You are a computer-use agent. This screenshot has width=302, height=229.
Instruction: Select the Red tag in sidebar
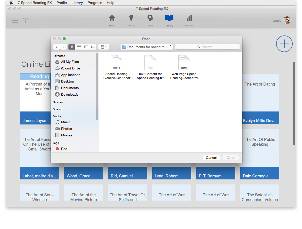[64, 149]
